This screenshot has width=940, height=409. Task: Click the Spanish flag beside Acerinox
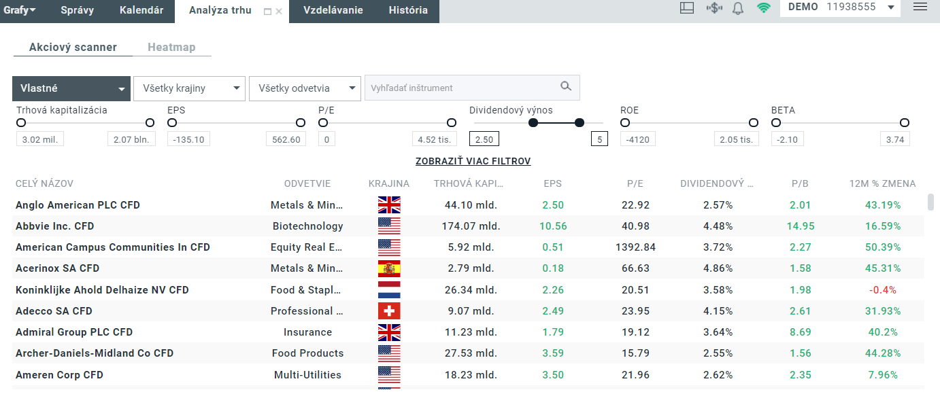coord(389,268)
